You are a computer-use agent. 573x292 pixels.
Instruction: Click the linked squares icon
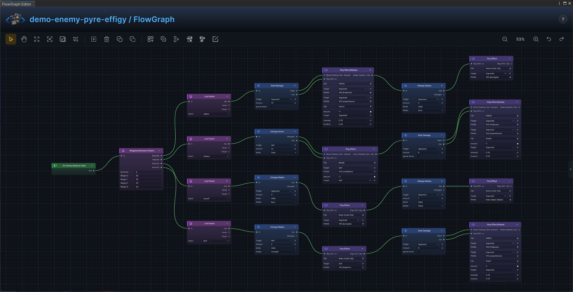(163, 39)
